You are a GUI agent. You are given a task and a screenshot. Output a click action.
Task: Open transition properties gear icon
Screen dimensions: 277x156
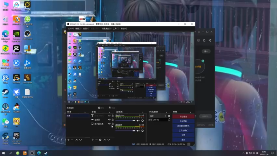pos(169,116)
